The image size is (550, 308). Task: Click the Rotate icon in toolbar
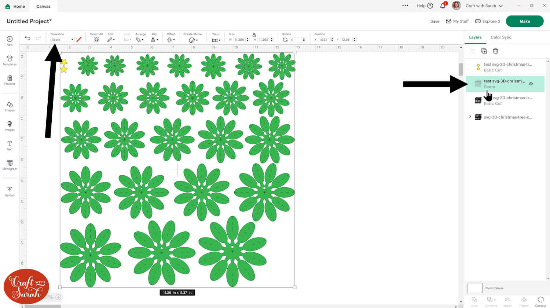pos(285,40)
